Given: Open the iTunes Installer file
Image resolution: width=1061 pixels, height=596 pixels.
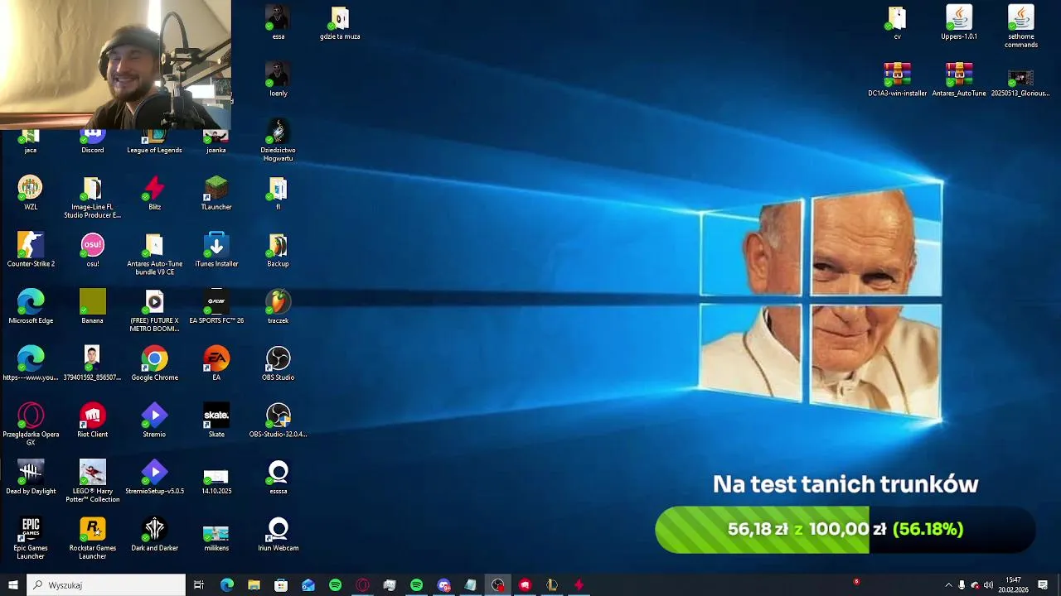Looking at the screenshot, I should [x=216, y=250].
